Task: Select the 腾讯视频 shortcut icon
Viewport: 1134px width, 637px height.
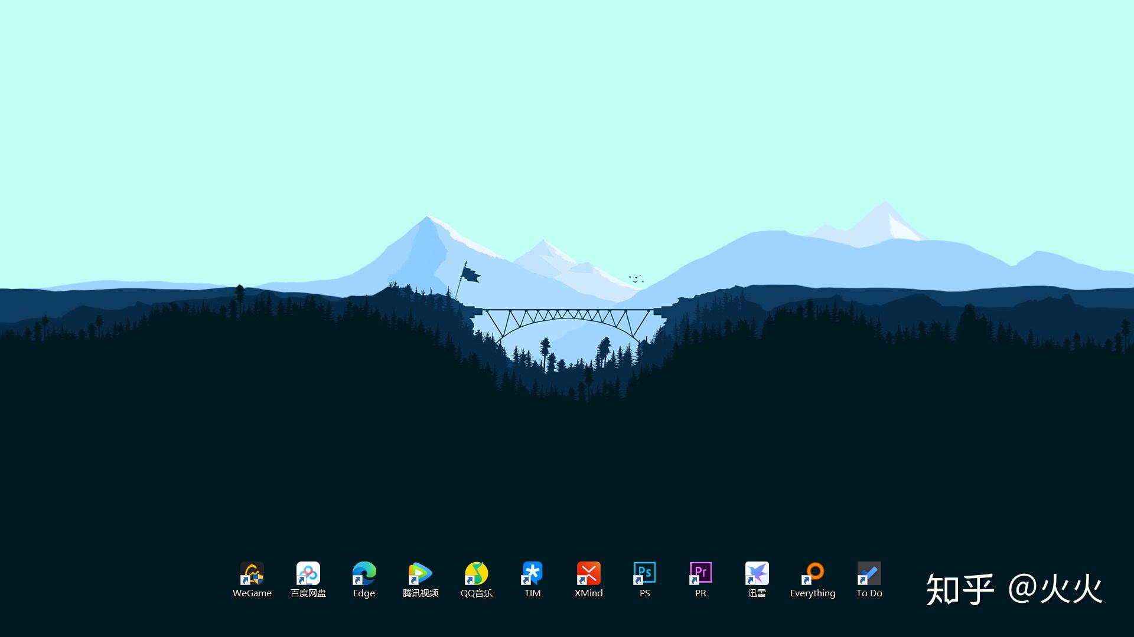Action: (x=420, y=573)
